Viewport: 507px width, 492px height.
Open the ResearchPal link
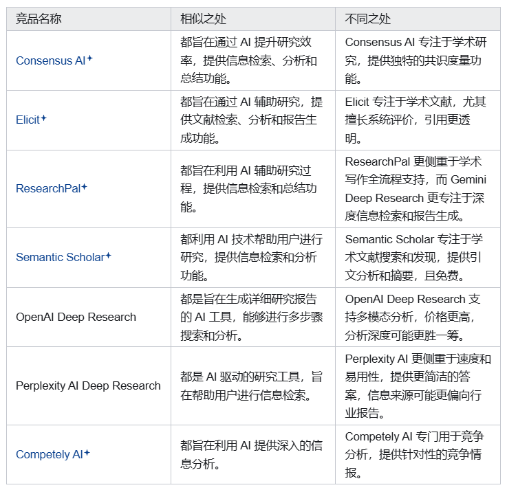(48, 188)
